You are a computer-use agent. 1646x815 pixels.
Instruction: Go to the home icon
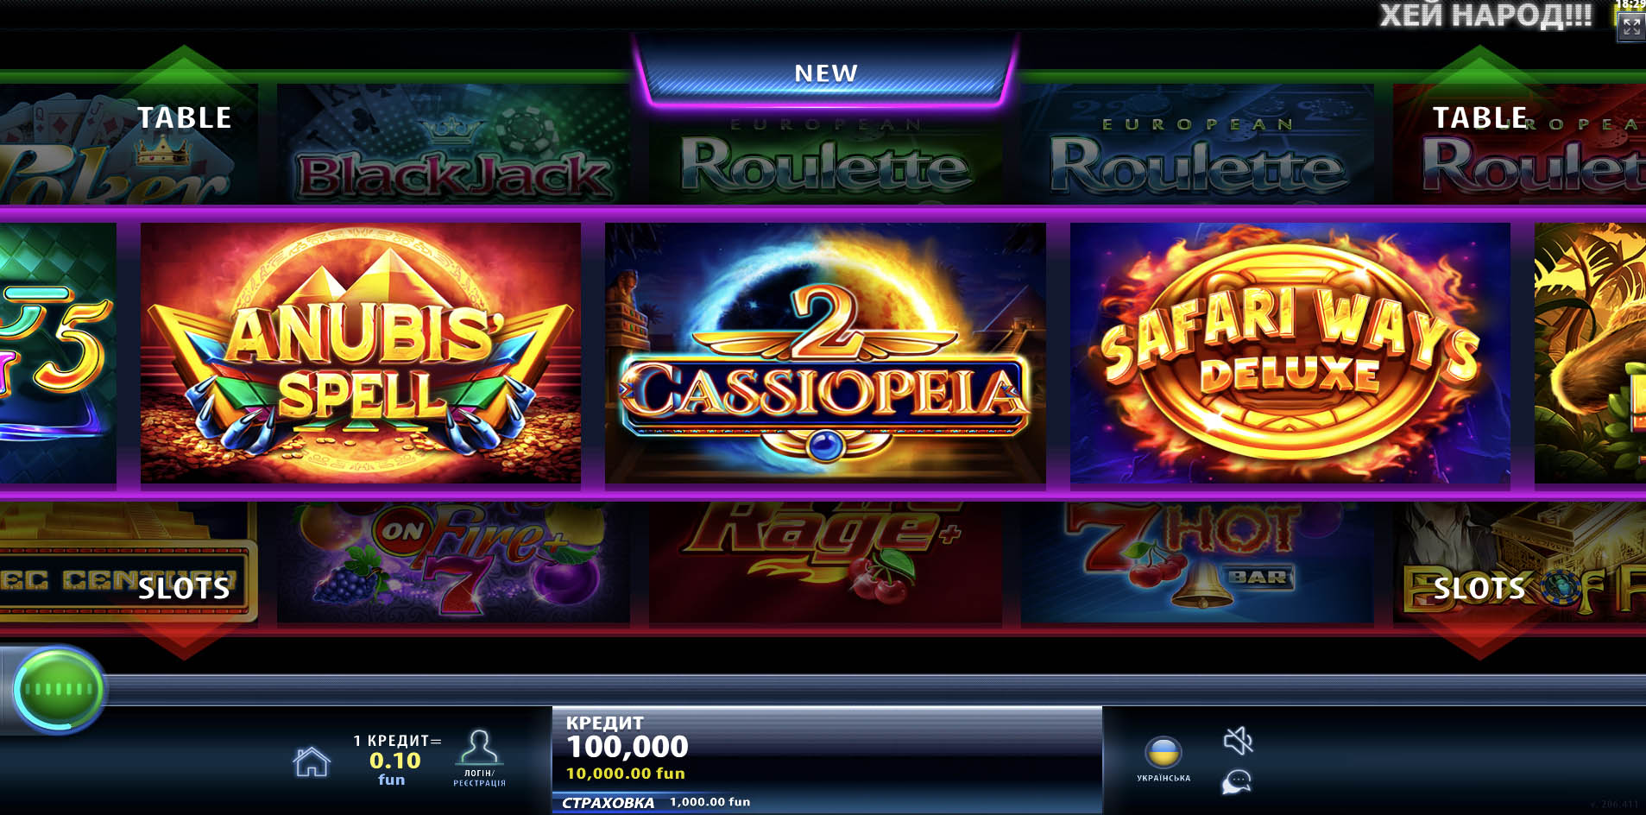pos(312,761)
